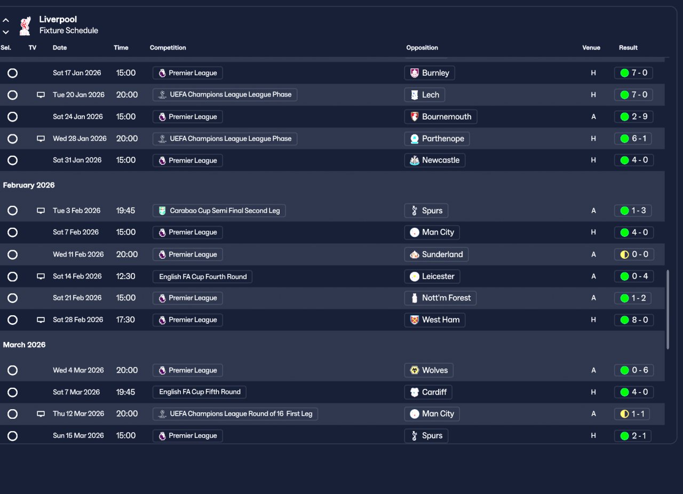This screenshot has width=683, height=494.
Task: Sort fixtures by the Result column header
Action: click(x=628, y=47)
